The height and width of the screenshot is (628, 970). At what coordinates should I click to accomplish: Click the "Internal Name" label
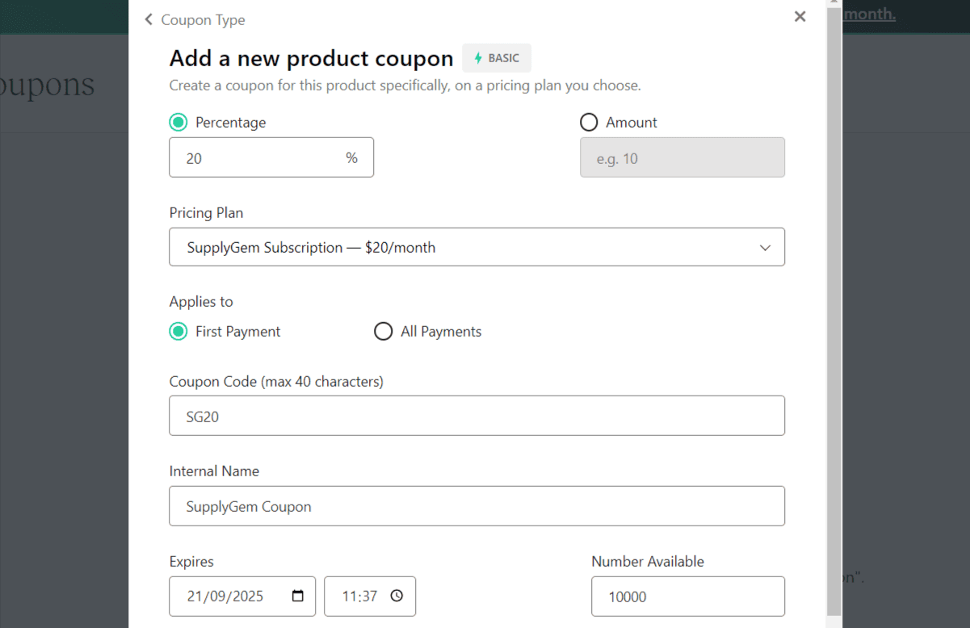click(214, 471)
